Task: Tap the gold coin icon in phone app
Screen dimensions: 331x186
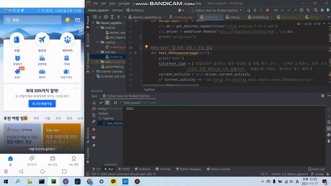Action: pos(68,20)
